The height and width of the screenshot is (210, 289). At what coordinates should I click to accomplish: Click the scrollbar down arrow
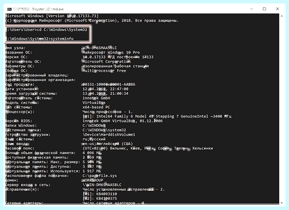point(282,203)
